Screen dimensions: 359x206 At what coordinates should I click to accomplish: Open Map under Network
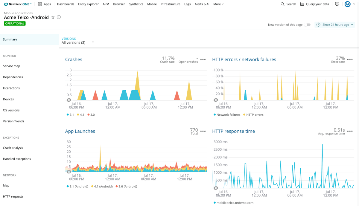[x=6, y=186]
